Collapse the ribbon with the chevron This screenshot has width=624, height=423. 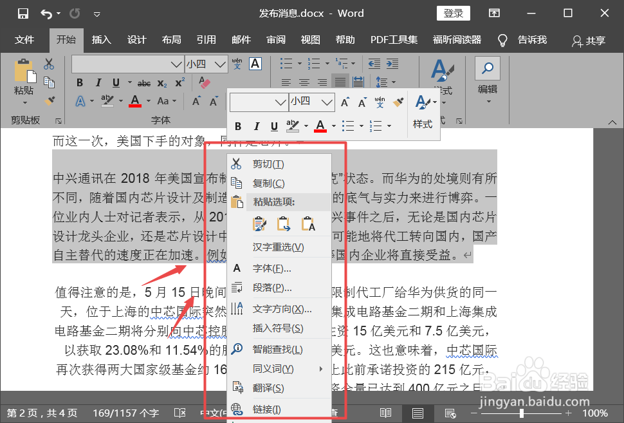pyautogui.click(x=612, y=122)
